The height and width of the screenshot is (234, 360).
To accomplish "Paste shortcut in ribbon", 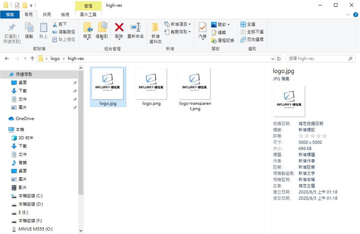I will pos(63,40).
